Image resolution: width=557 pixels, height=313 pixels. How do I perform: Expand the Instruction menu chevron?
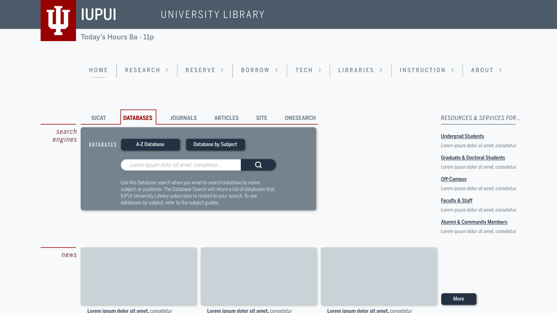453,70
